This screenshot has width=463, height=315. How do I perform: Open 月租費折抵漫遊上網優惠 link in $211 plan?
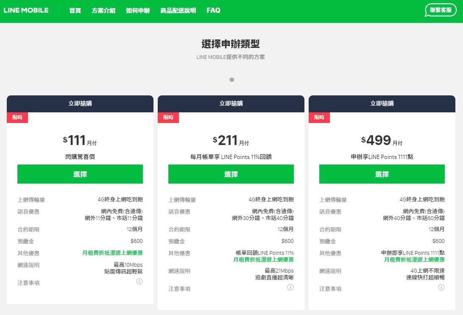(x=263, y=260)
